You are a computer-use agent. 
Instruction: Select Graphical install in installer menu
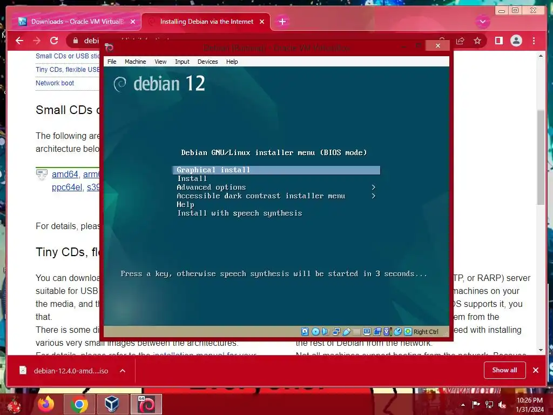tap(276, 170)
